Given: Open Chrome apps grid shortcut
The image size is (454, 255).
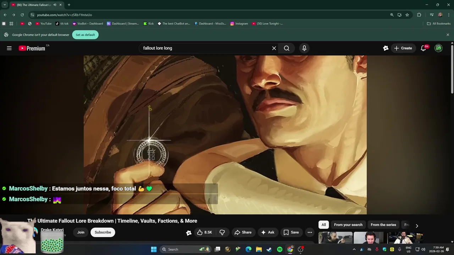Looking at the screenshot, I should coord(11,24).
